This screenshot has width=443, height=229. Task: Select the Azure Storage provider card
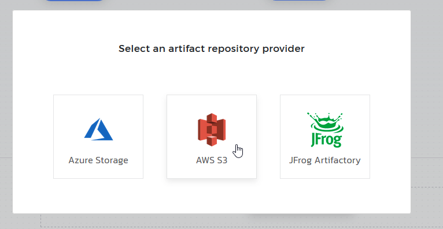pos(98,137)
